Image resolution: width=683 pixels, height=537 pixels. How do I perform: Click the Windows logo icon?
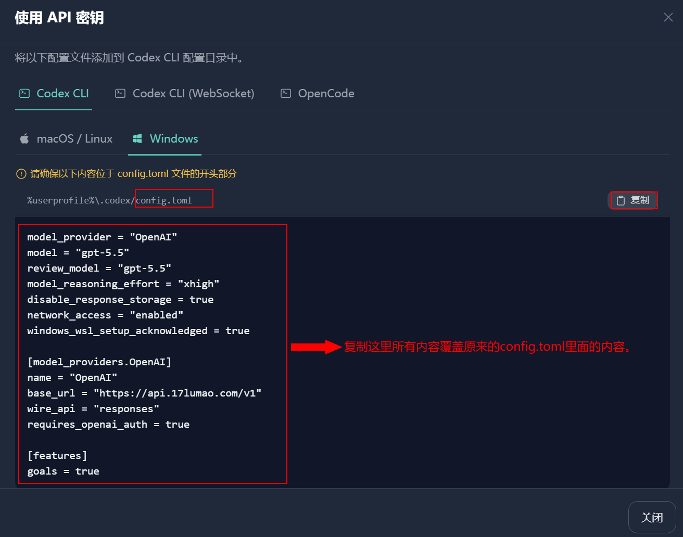[x=137, y=139]
